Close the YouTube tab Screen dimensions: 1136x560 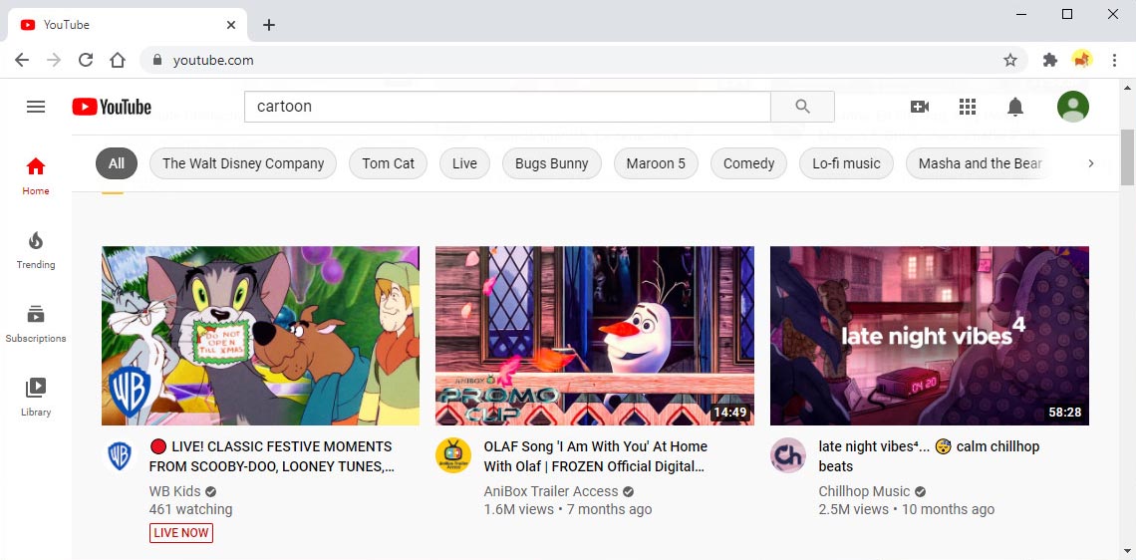click(x=231, y=25)
